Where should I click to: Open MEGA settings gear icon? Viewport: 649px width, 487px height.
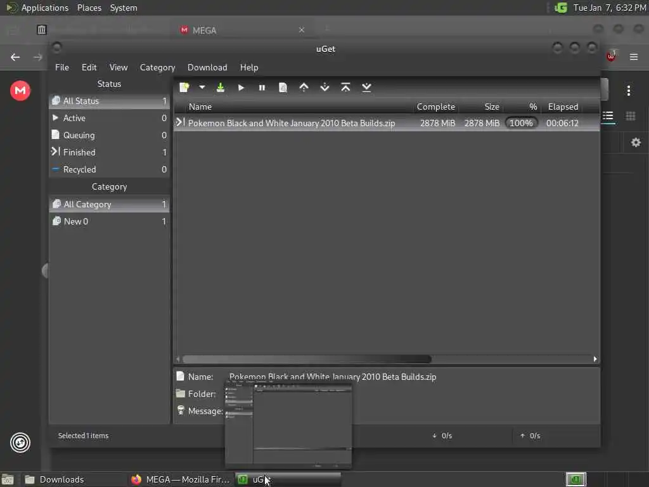636,143
